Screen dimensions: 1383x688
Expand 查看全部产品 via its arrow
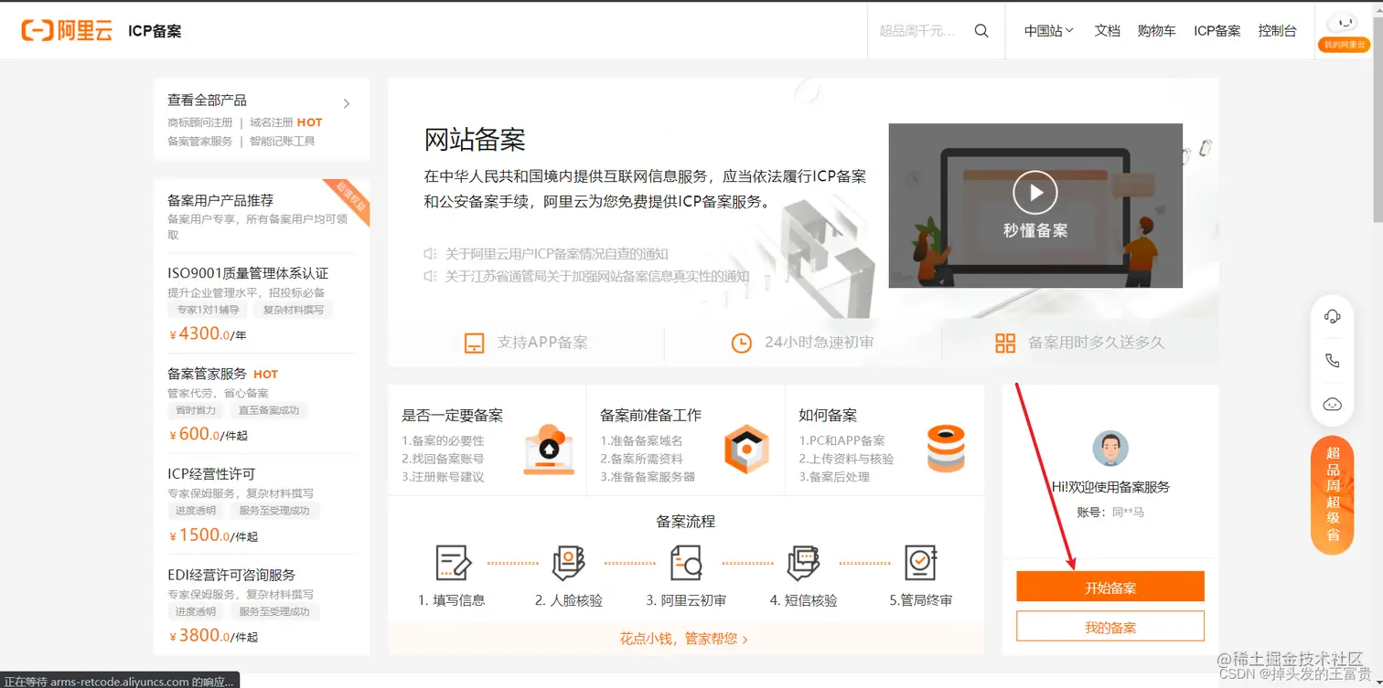[x=346, y=103]
